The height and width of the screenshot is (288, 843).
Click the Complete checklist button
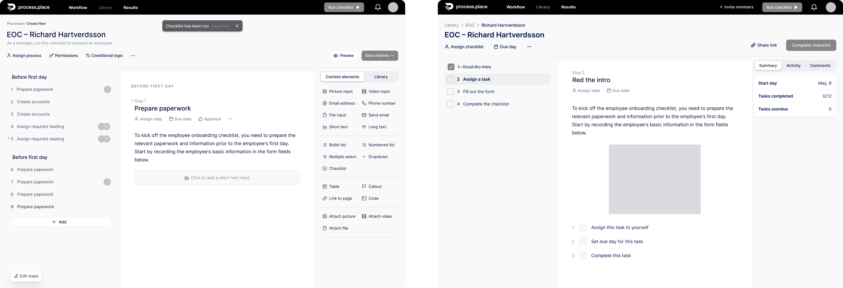[811, 45]
